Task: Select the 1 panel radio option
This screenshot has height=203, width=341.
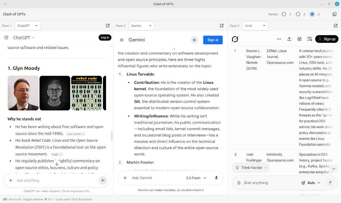Action: (x=284, y=14)
